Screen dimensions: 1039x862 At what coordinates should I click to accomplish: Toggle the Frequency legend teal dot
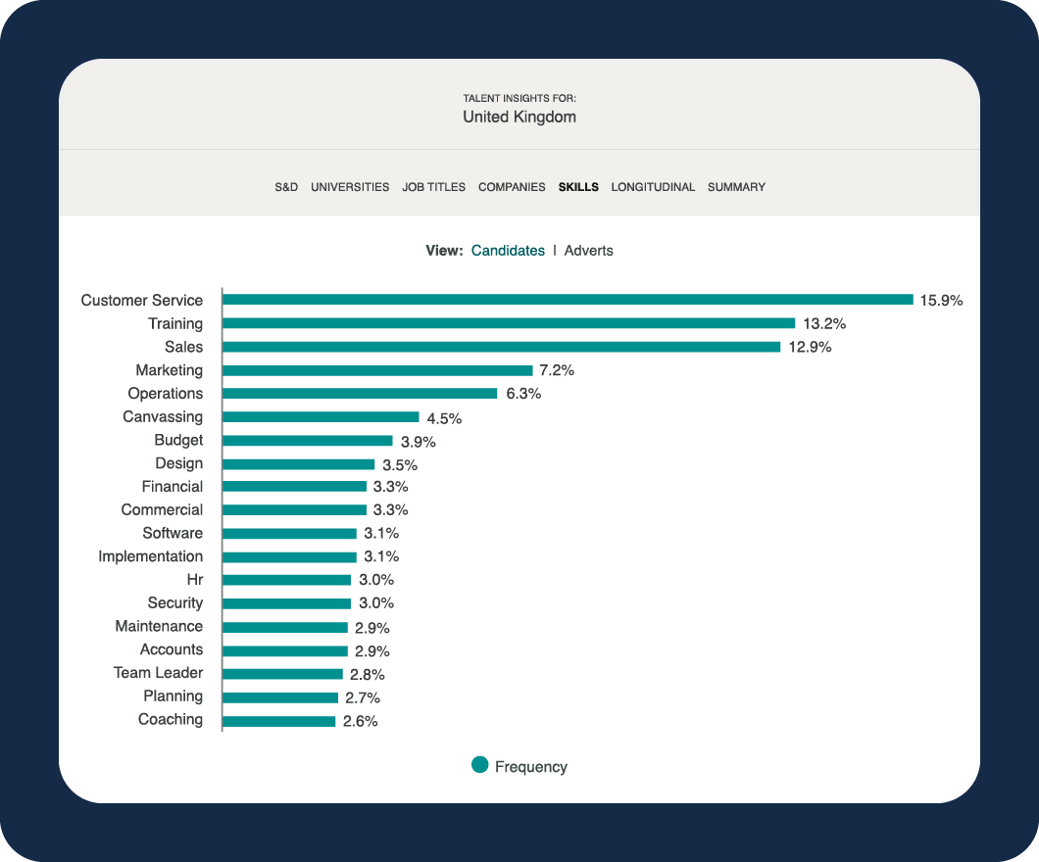coord(479,765)
